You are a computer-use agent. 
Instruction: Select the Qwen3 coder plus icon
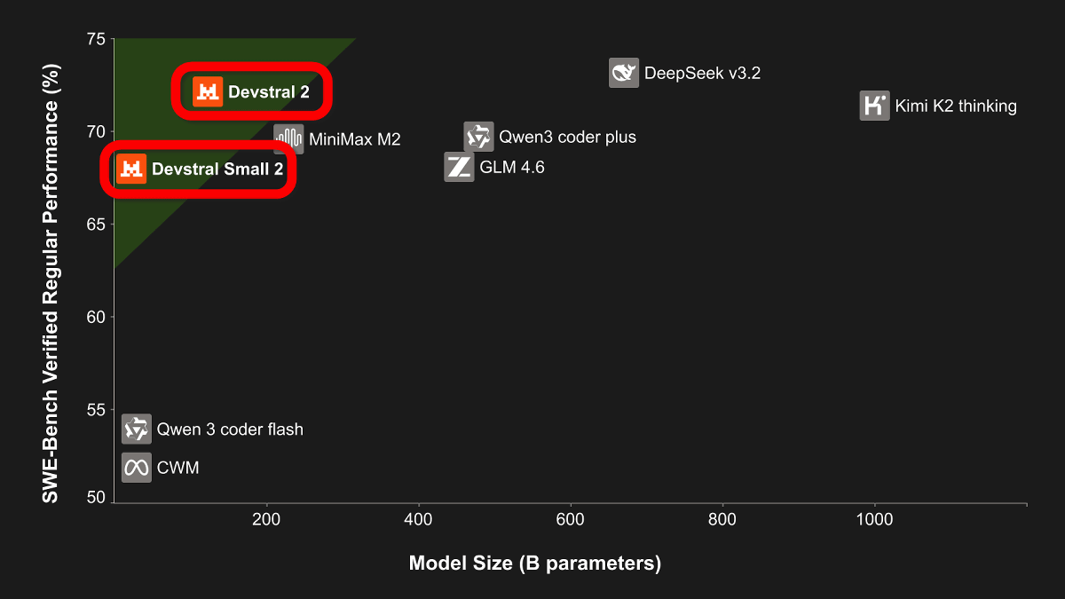pyautogui.click(x=478, y=137)
